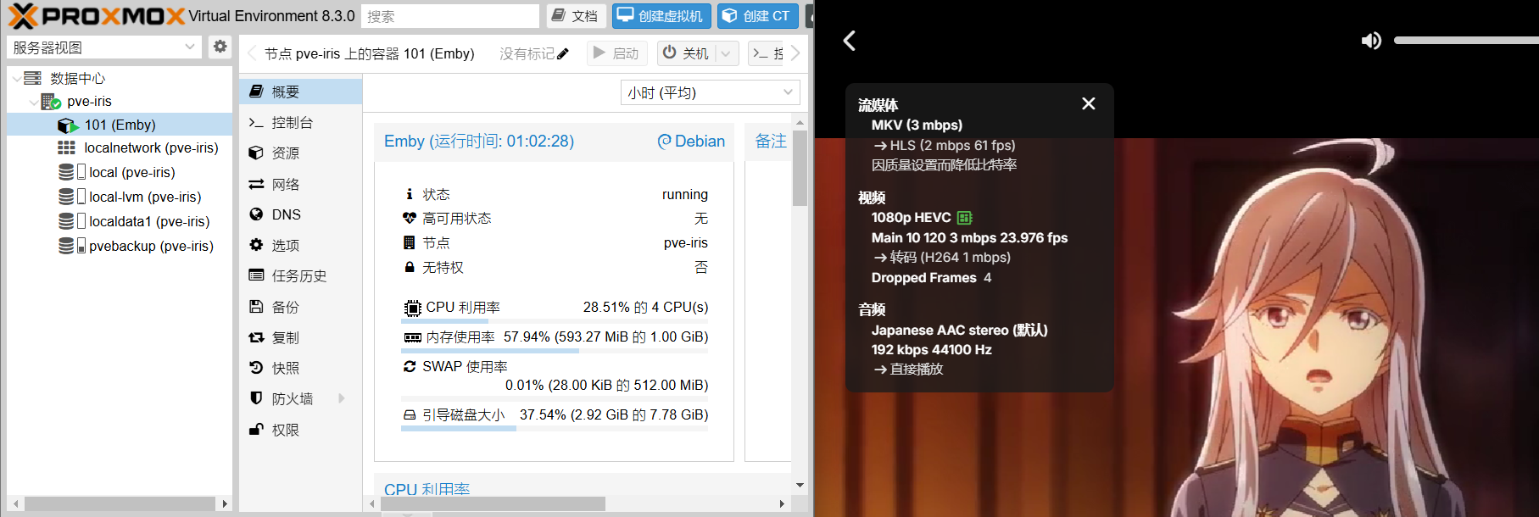The image size is (1539, 517).
Task: Click the 数据中心 server icon
Action: 33,78
